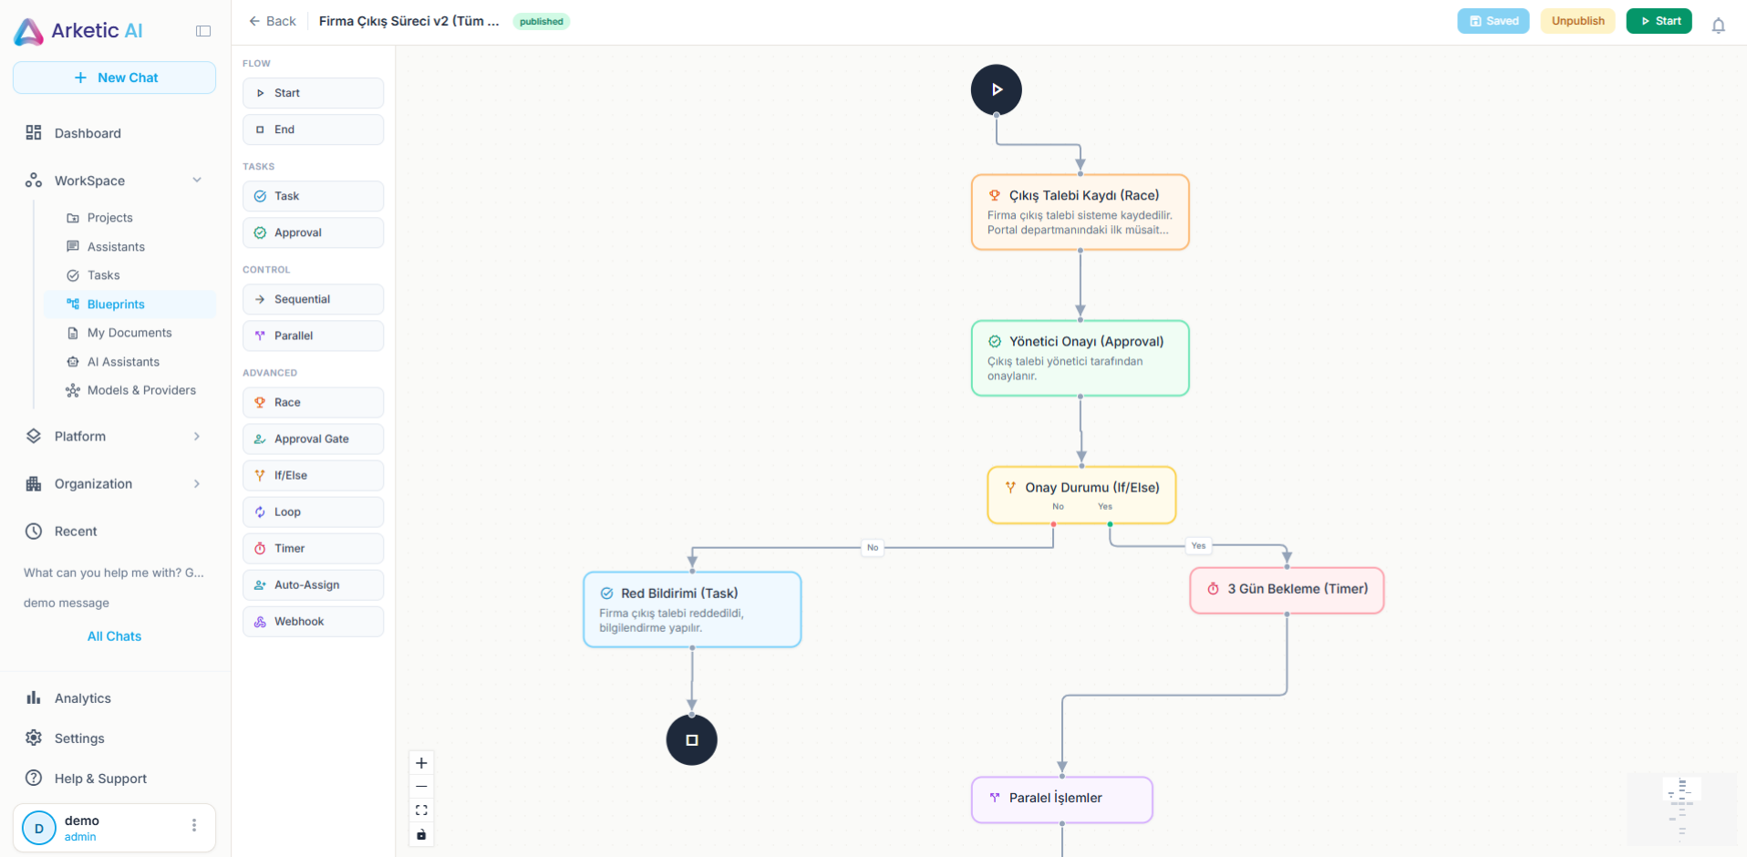Add an If/Else node from palette
This screenshot has width=1747, height=857.
click(x=313, y=475)
